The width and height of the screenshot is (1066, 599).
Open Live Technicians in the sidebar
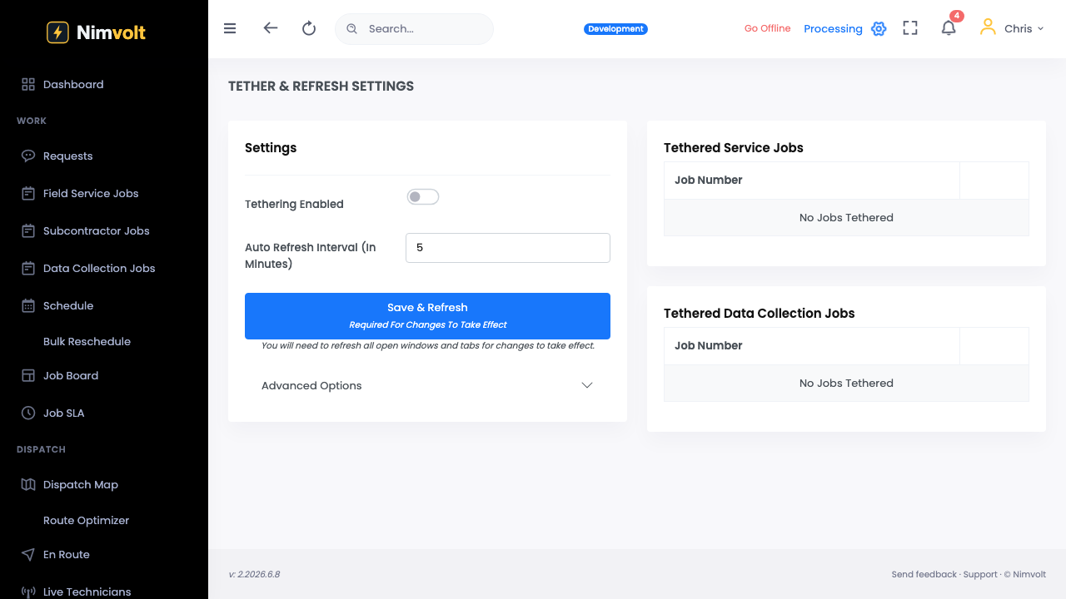[x=87, y=592]
